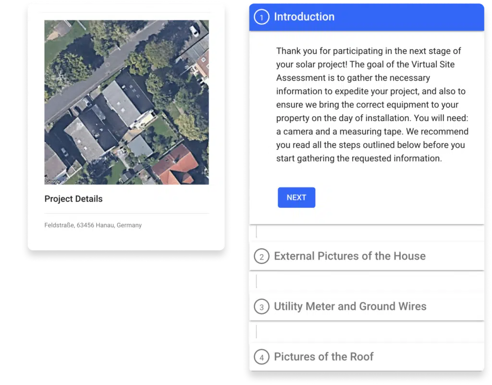Image resolution: width=492 pixels, height=385 pixels.
Task: Select the Introduction step header
Action: click(x=367, y=17)
